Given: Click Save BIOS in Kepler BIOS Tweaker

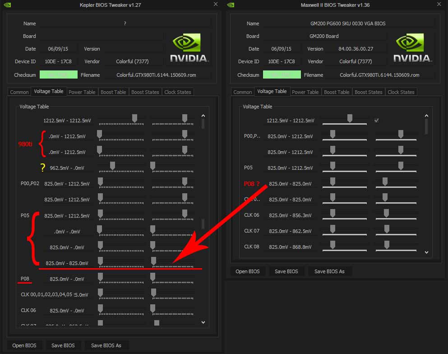Looking at the screenshot, I should (x=63, y=345).
